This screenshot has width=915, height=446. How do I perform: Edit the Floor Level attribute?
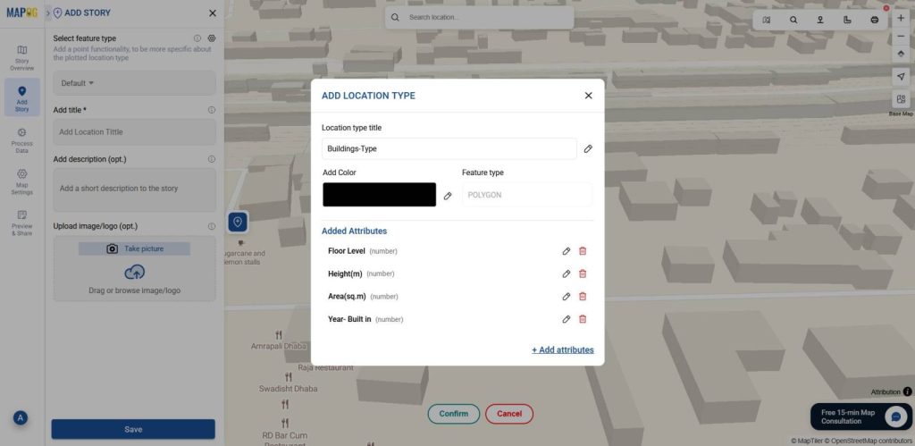pos(566,251)
